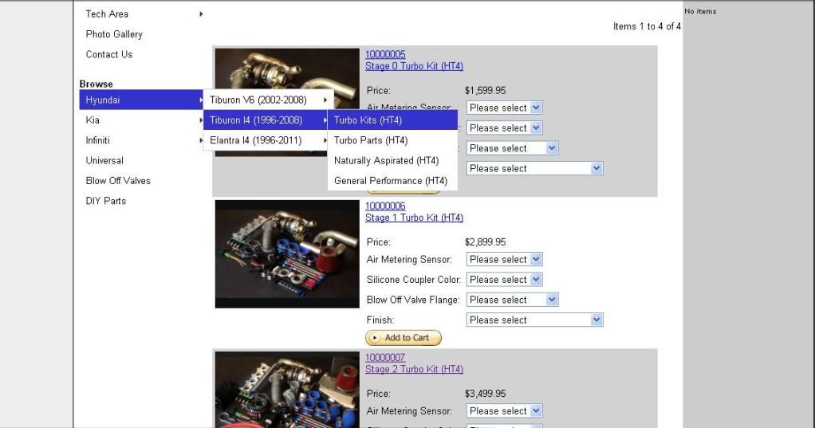Image resolution: width=815 pixels, height=428 pixels.
Task: Open Stage 1 Blow Off Valve Flange dropdown
Action: point(512,300)
